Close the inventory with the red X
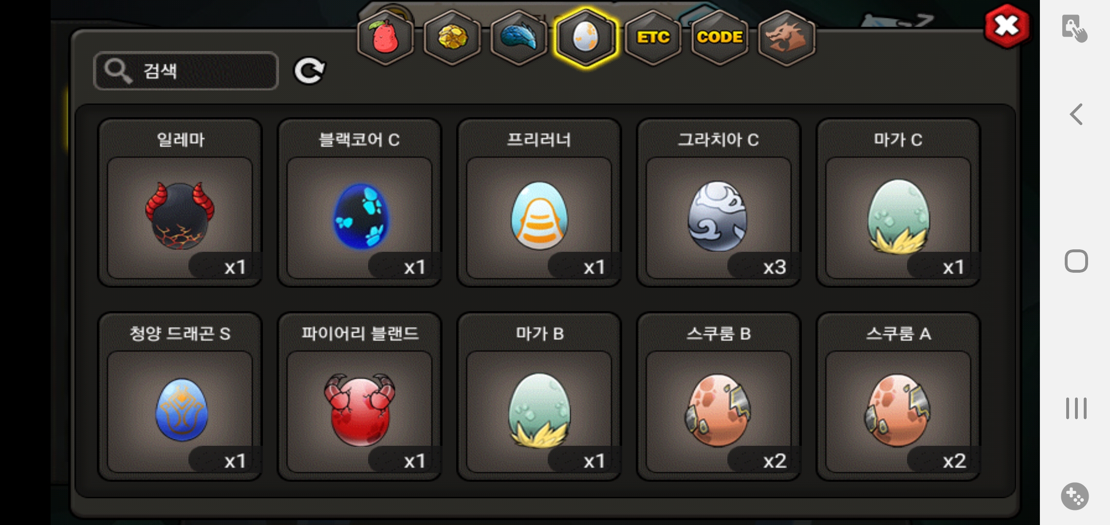1110x525 pixels. 1007,26
